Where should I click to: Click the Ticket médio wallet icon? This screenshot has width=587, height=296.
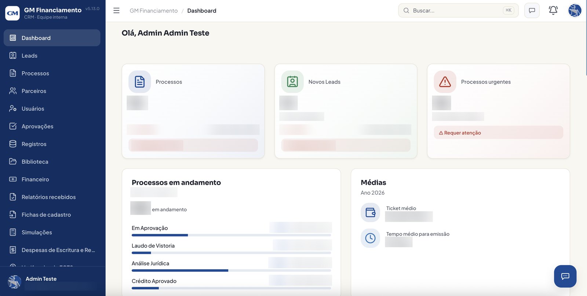coord(370,213)
